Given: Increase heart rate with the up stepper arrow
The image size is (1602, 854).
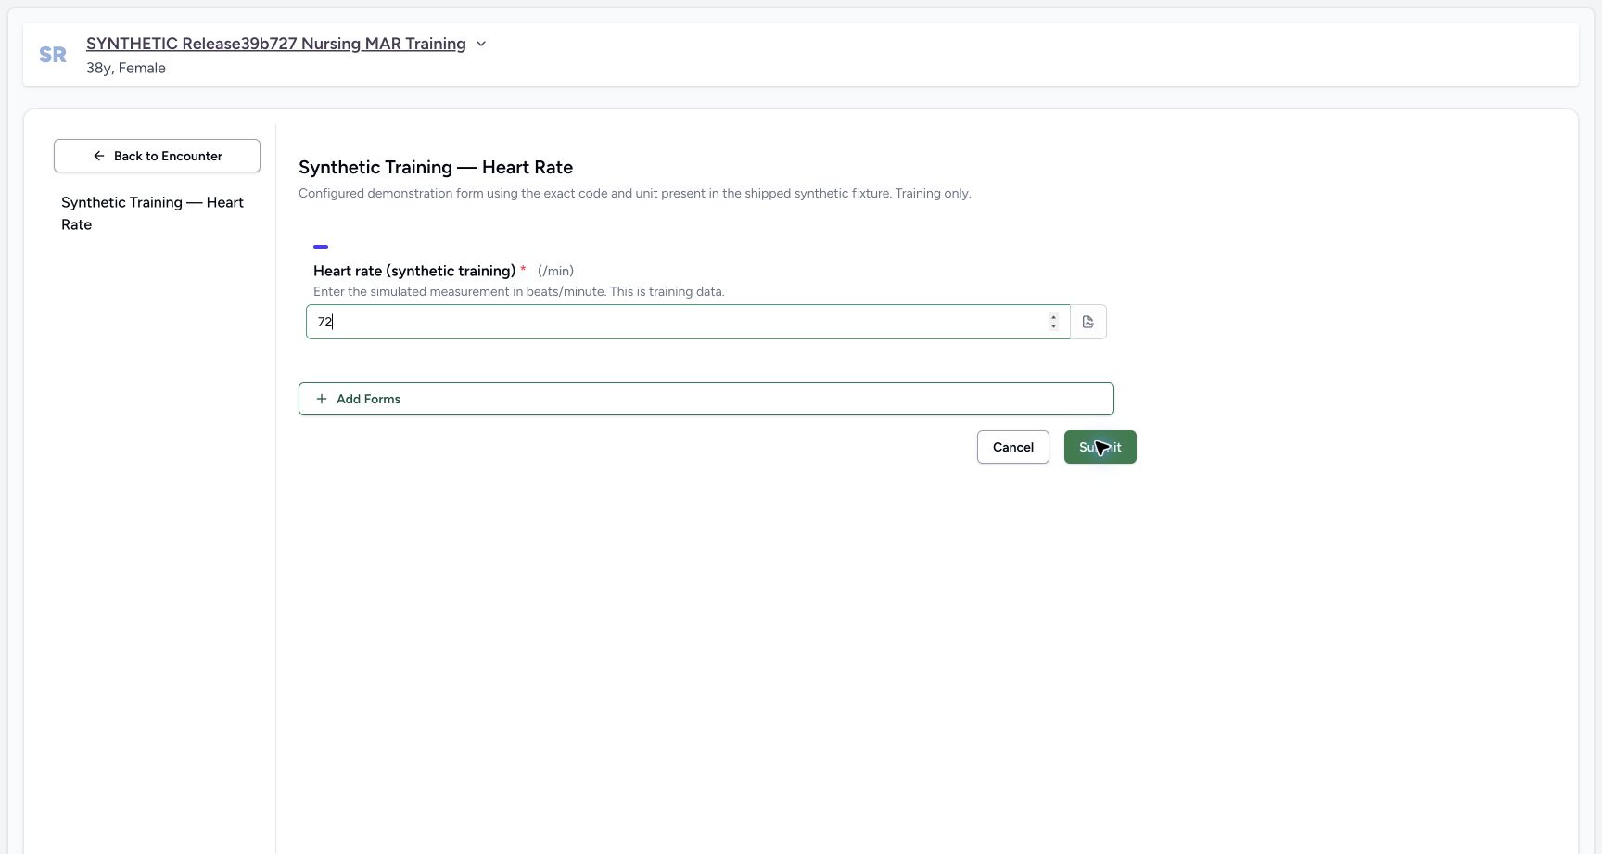Looking at the screenshot, I should coord(1053,317).
